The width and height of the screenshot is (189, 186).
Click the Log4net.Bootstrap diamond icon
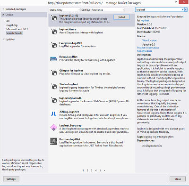click(54, 128)
